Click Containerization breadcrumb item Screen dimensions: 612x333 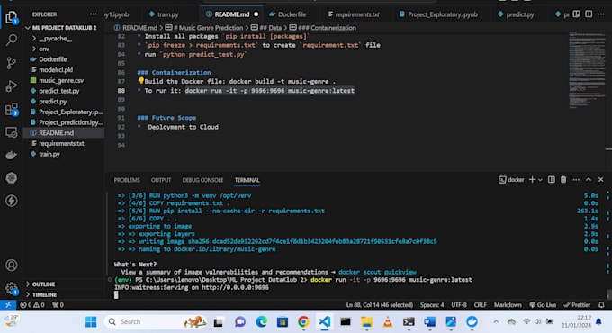pyautogui.click(x=322, y=28)
